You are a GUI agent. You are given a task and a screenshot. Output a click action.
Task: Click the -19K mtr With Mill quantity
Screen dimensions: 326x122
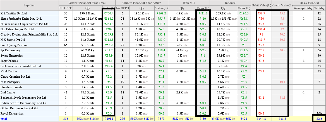tap(182, 13)
